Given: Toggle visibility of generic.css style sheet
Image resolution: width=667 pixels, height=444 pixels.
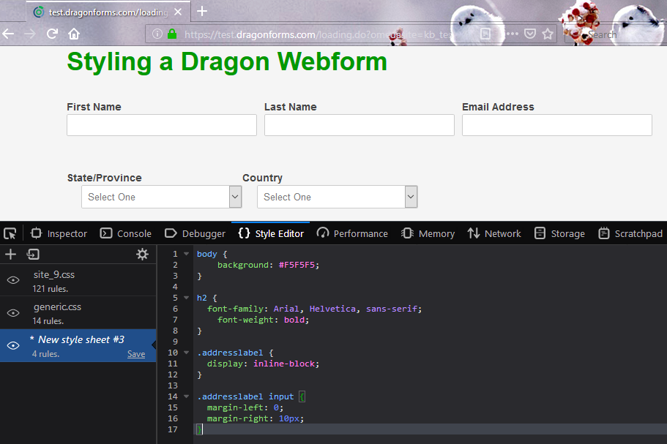Looking at the screenshot, I should click(13, 313).
